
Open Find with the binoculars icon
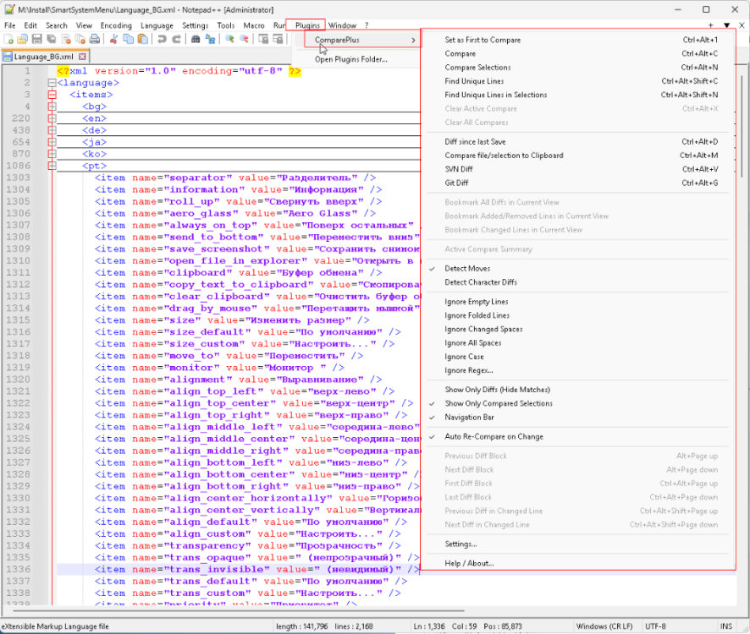(196, 39)
